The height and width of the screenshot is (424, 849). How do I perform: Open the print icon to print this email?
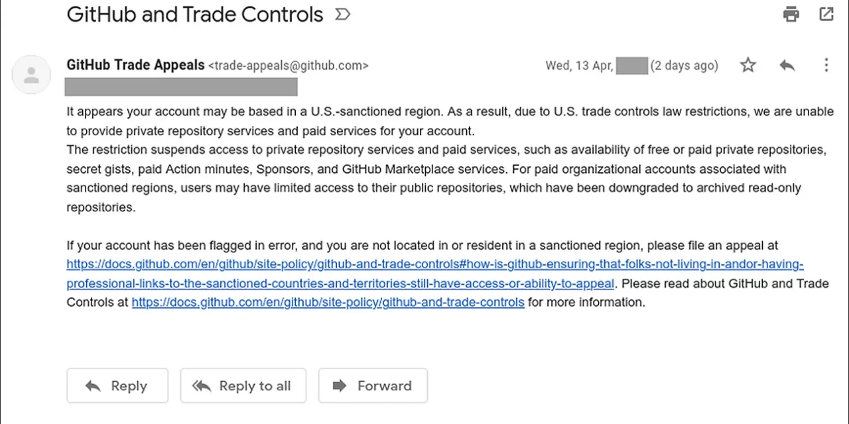coord(791,14)
